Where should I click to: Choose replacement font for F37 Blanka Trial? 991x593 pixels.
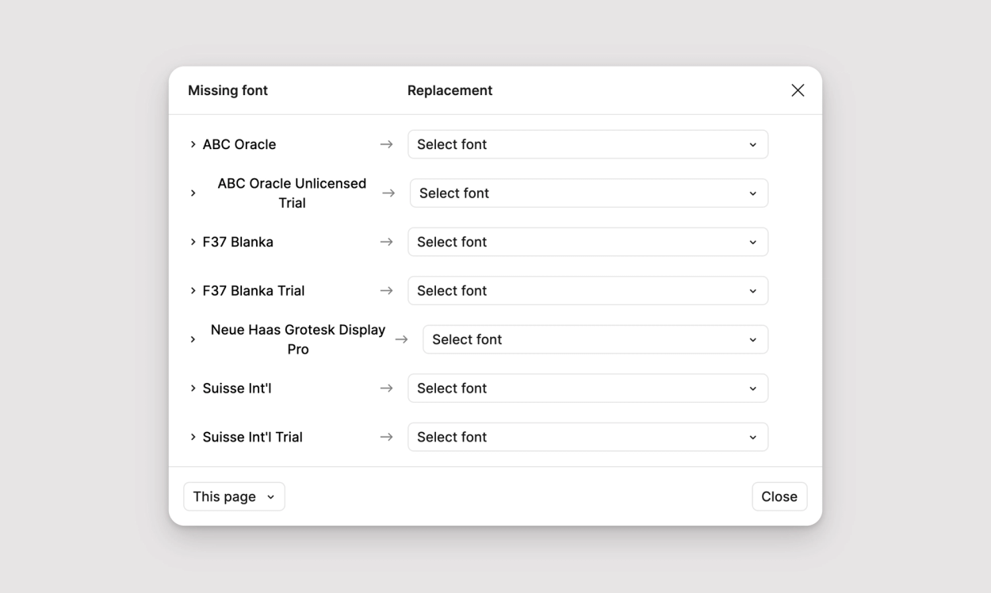(x=587, y=291)
